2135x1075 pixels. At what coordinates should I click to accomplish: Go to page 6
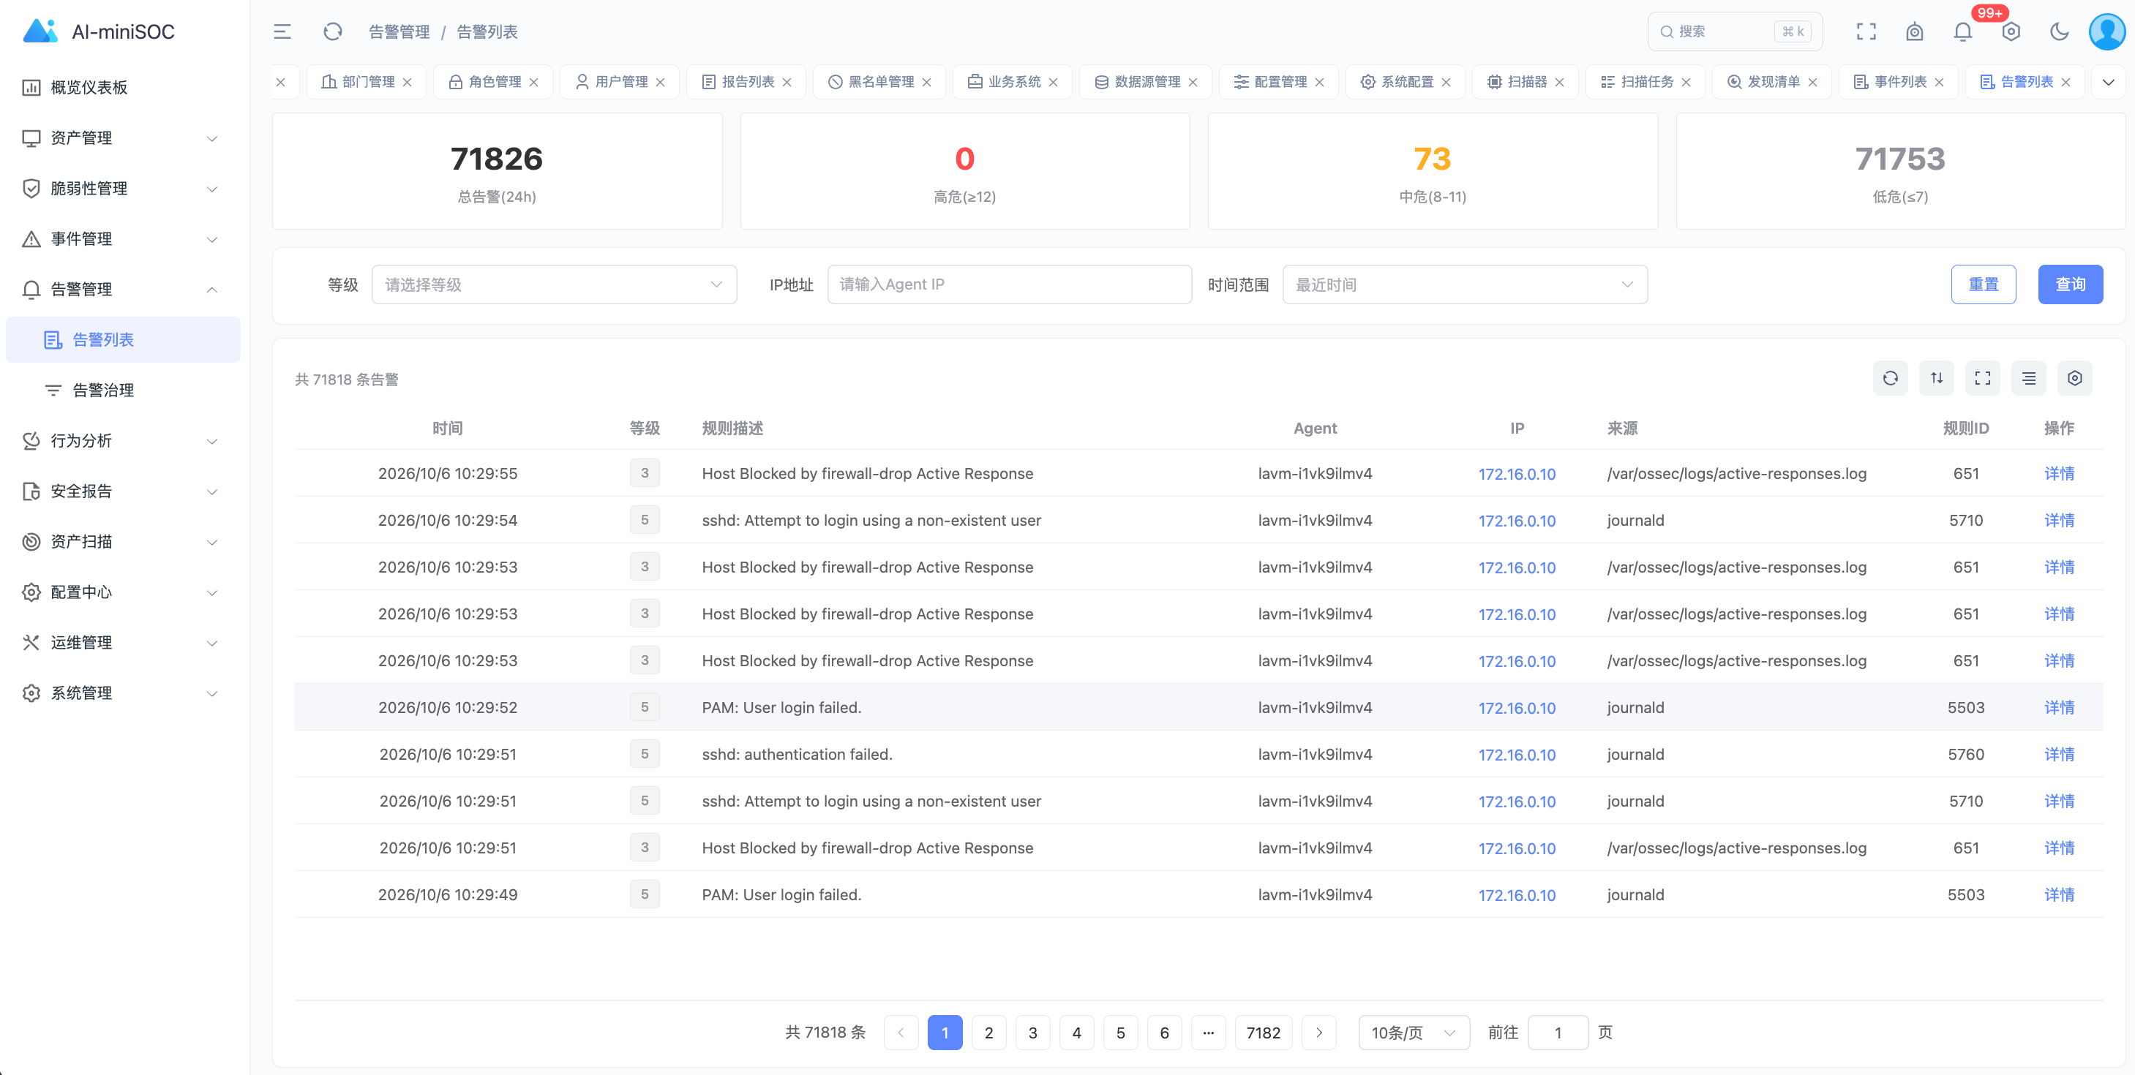click(x=1165, y=1032)
